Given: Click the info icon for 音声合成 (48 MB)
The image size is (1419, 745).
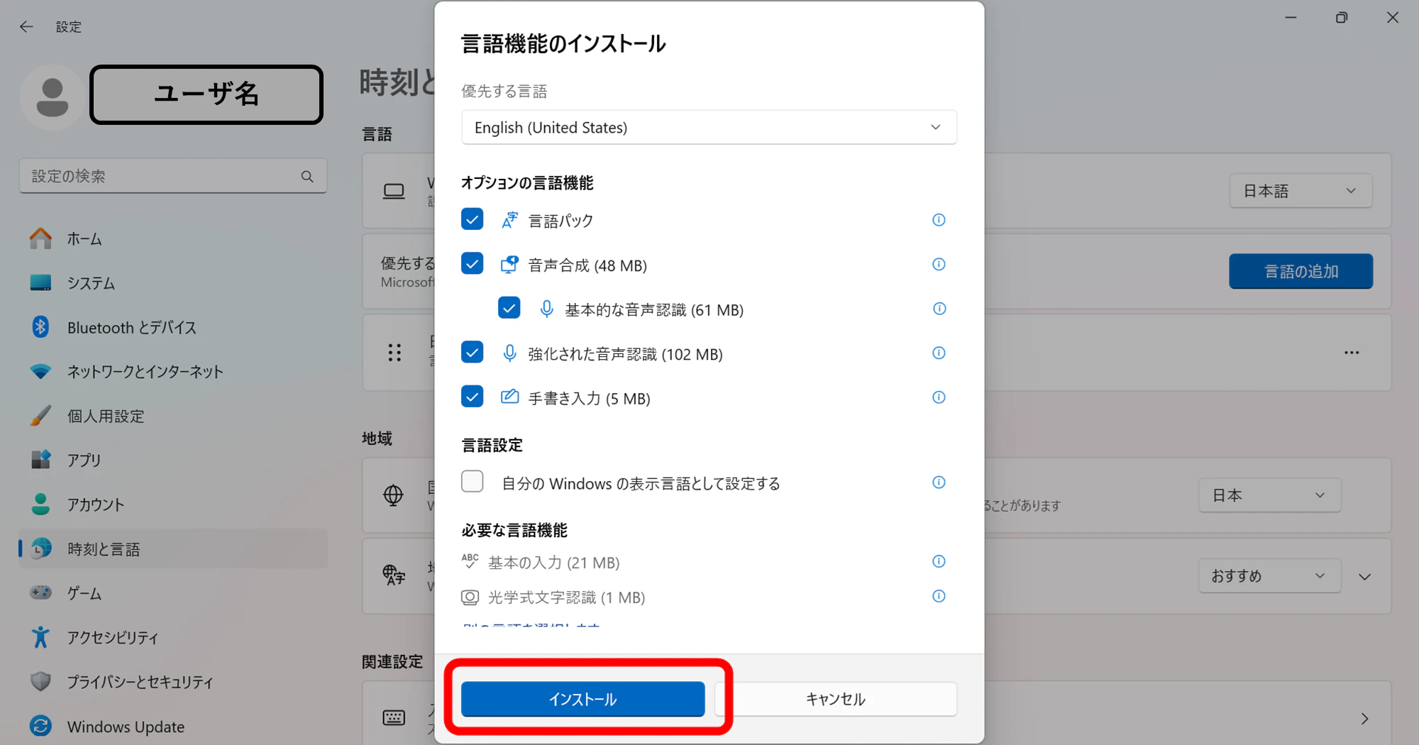Looking at the screenshot, I should [x=939, y=265].
